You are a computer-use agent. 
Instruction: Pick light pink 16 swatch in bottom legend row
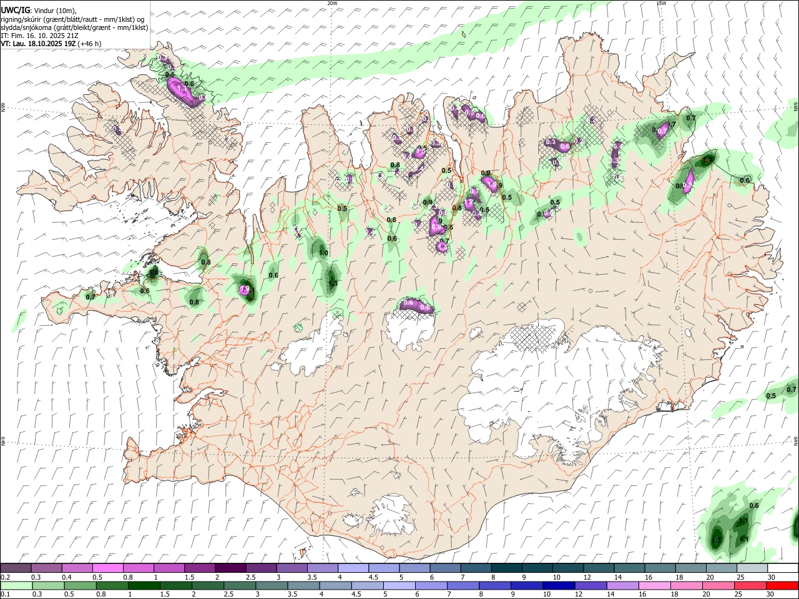655,585
